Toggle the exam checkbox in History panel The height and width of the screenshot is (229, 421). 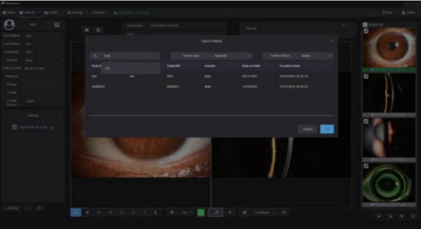tap(15, 127)
